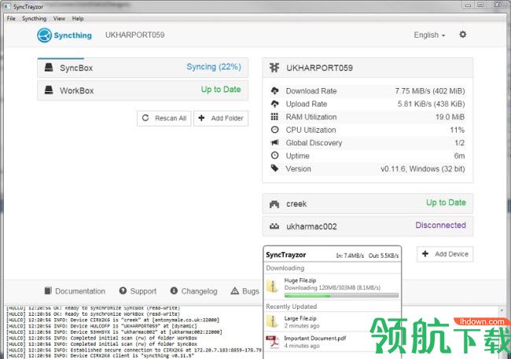Image resolution: width=511 pixels, height=359 pixels.
Task: Open the View menu
Action: pyautogui.click(x=59, y=19)
